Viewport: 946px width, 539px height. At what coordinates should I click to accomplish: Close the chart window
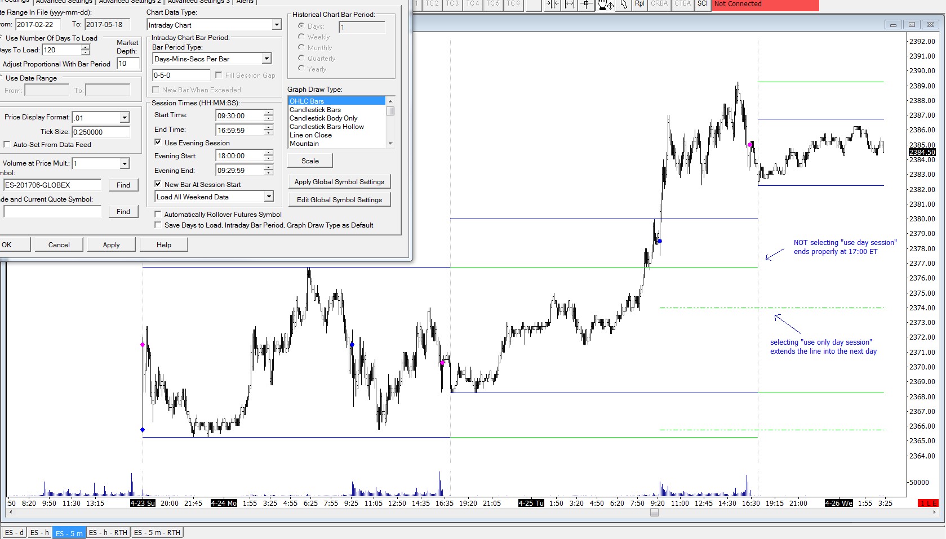coord(931,24)
